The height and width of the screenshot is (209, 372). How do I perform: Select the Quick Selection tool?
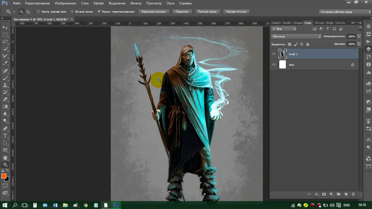(5, 49)
